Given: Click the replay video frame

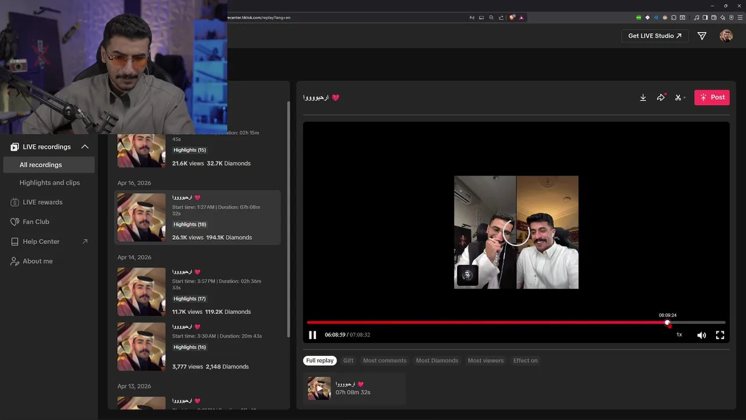Looking at the screenshot, I should point(516,232).
